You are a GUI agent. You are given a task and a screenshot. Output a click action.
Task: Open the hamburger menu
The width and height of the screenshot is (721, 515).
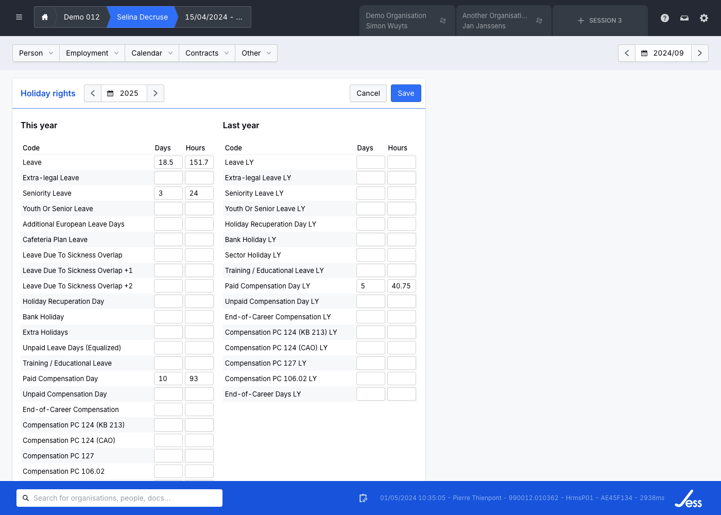(x=19, y=17)
